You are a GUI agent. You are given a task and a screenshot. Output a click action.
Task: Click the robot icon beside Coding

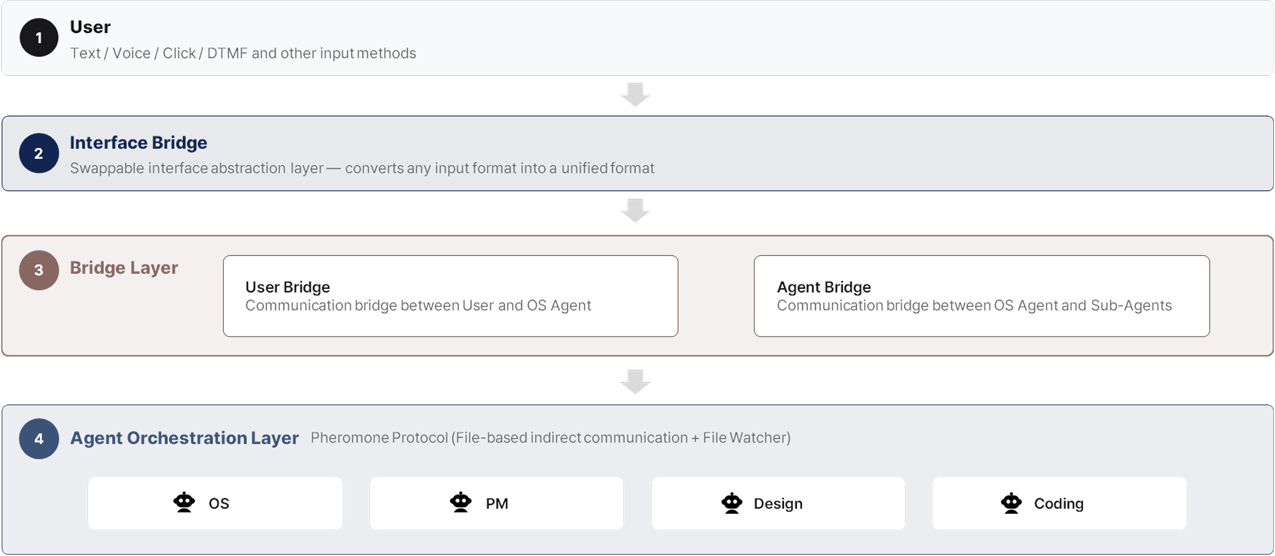tap(1011, 503)
